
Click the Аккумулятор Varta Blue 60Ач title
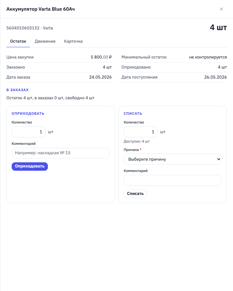40,9
